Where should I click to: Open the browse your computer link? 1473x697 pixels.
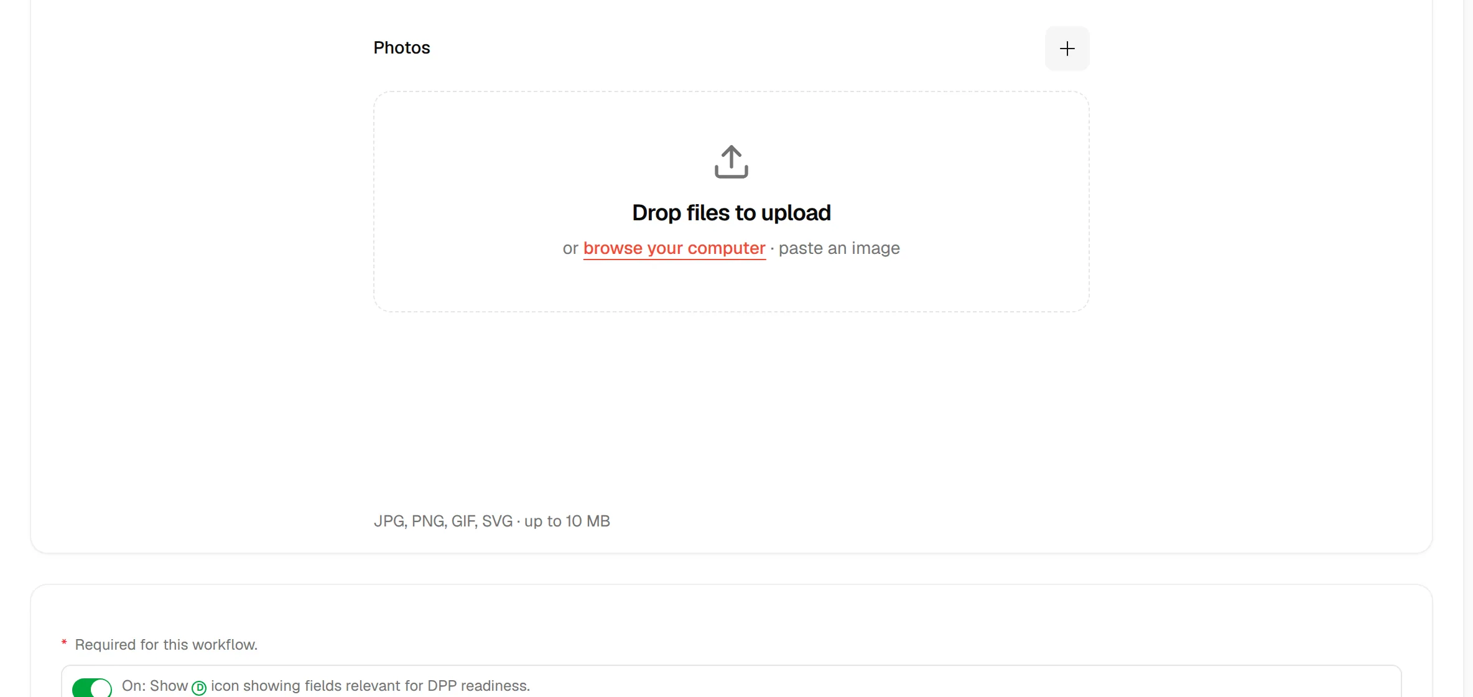[x=674, y=248]
